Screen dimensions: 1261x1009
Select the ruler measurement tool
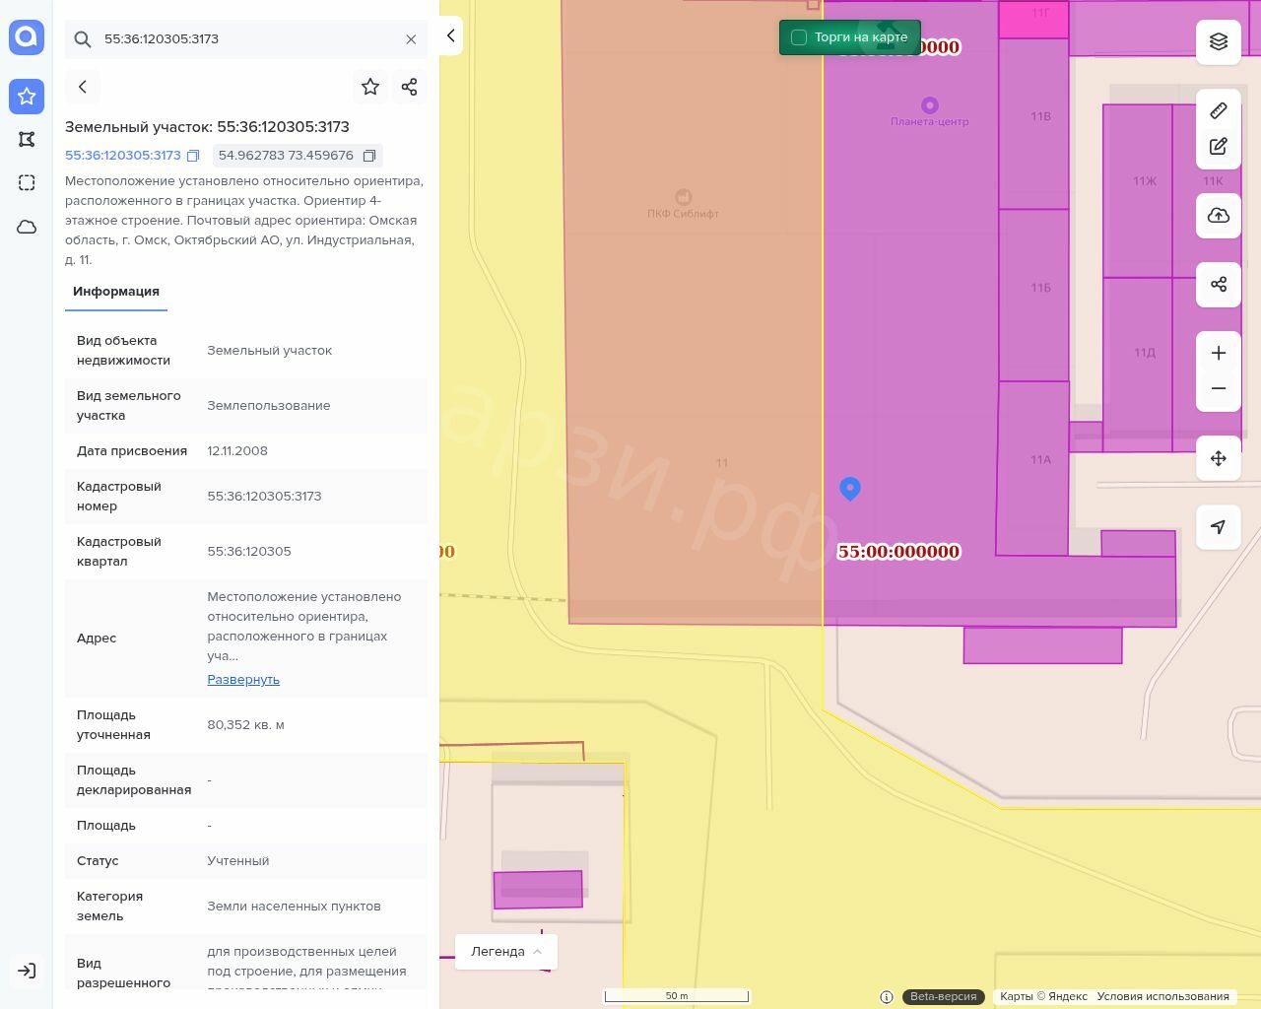pos(1218,110)
